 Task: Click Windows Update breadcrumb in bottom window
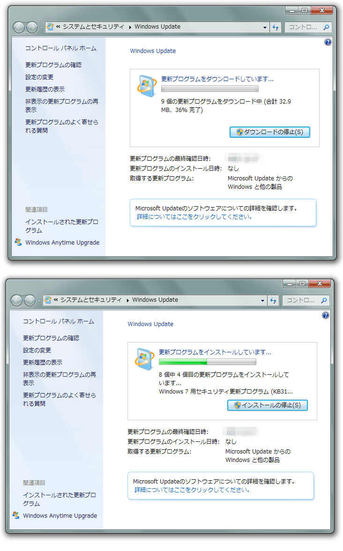155,300
